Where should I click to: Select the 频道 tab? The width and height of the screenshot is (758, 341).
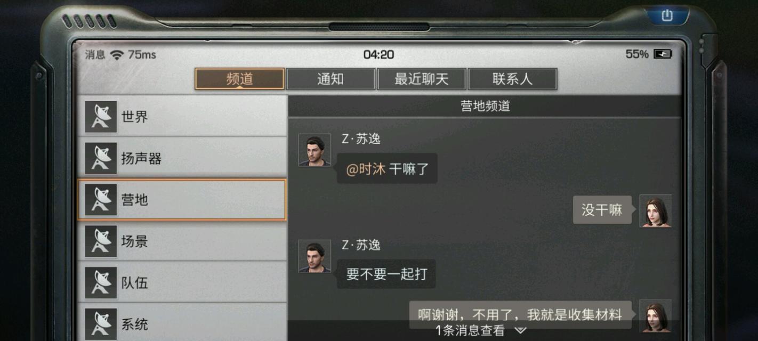click(239, 79)
